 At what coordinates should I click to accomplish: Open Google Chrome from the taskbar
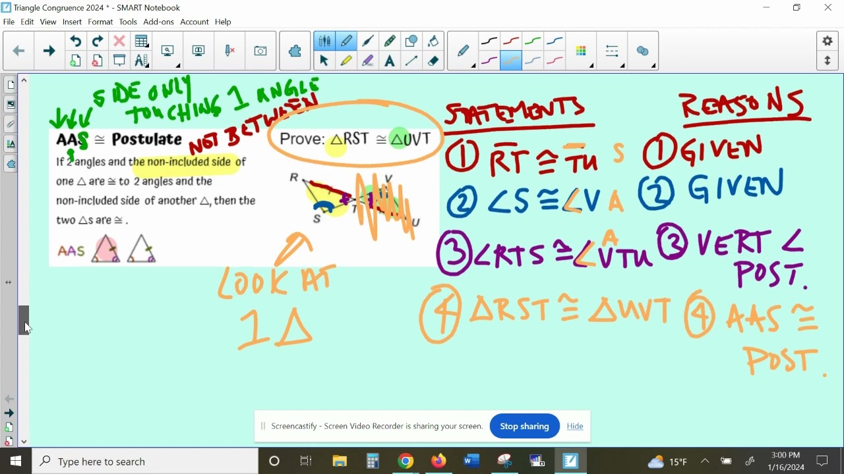pos(406,461)
